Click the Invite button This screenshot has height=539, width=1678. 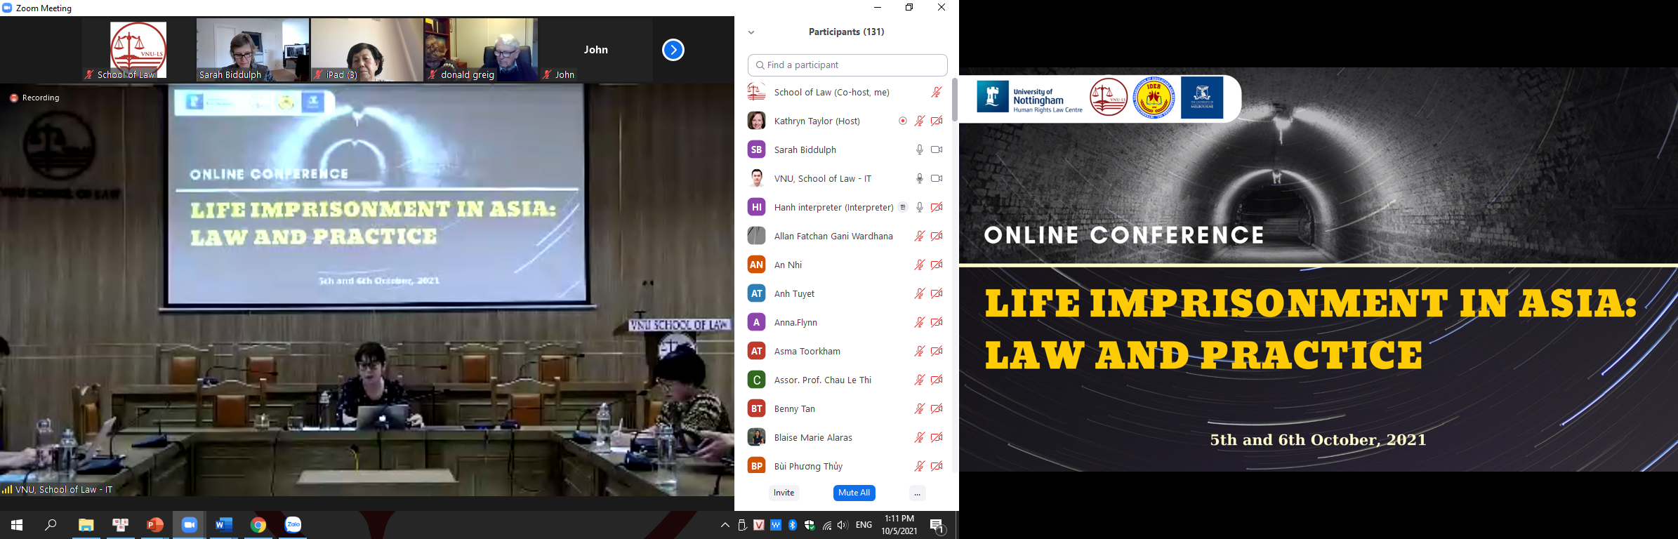click(x=784, y=493)
